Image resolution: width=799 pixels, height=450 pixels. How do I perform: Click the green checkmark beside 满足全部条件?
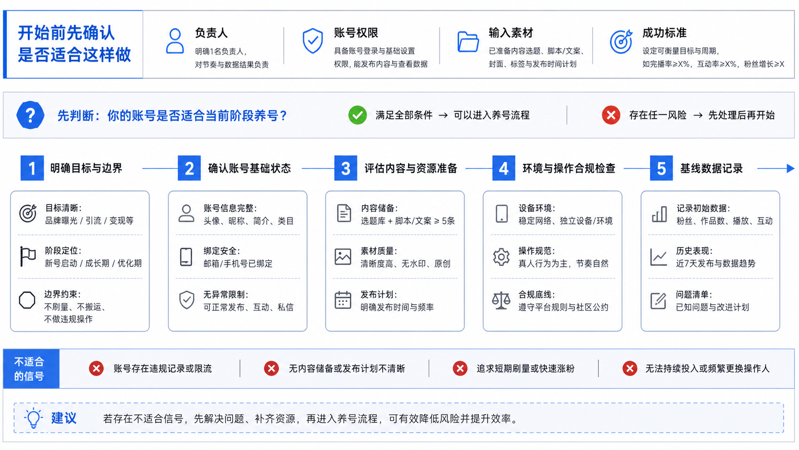(357, 115)
